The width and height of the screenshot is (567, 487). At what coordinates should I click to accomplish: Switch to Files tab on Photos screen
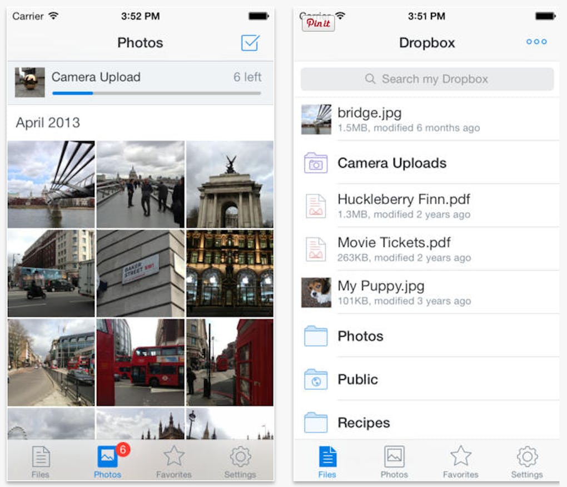click(41, 462)
